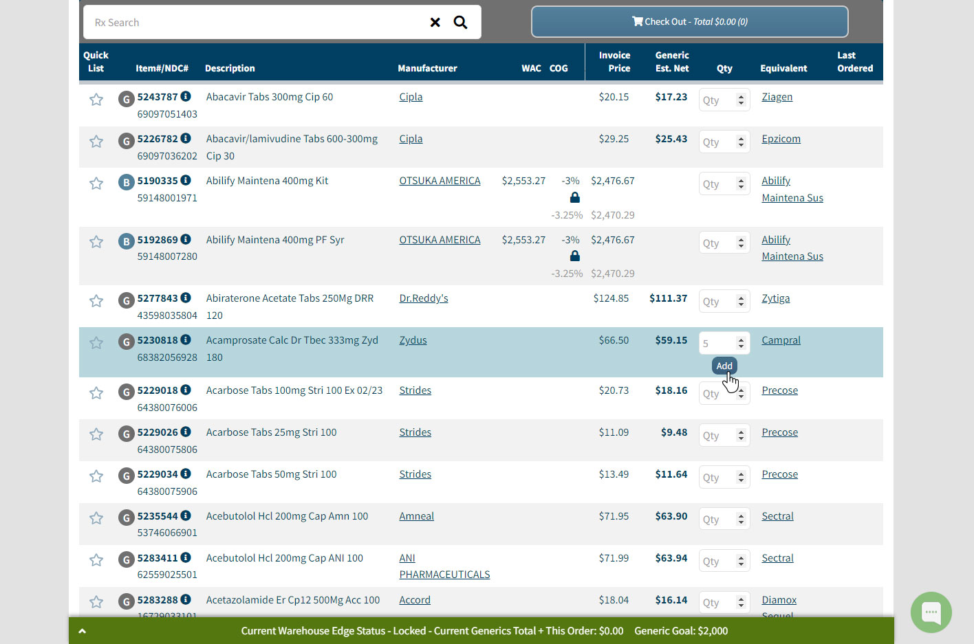This screenshot has height=644, width=974.
Task: Open info icon for item 5230818
Action: click(x=186, y=340)
